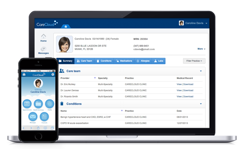Switch to the Conditions tab
This screenshot has width=244, height=149.
click(104, 61)
